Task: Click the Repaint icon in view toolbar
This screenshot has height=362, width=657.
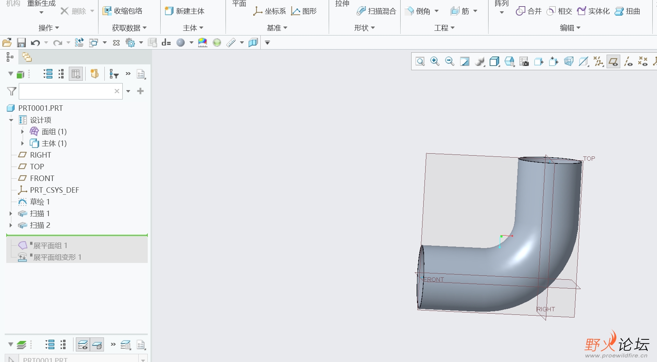Action: click(465, 62)
